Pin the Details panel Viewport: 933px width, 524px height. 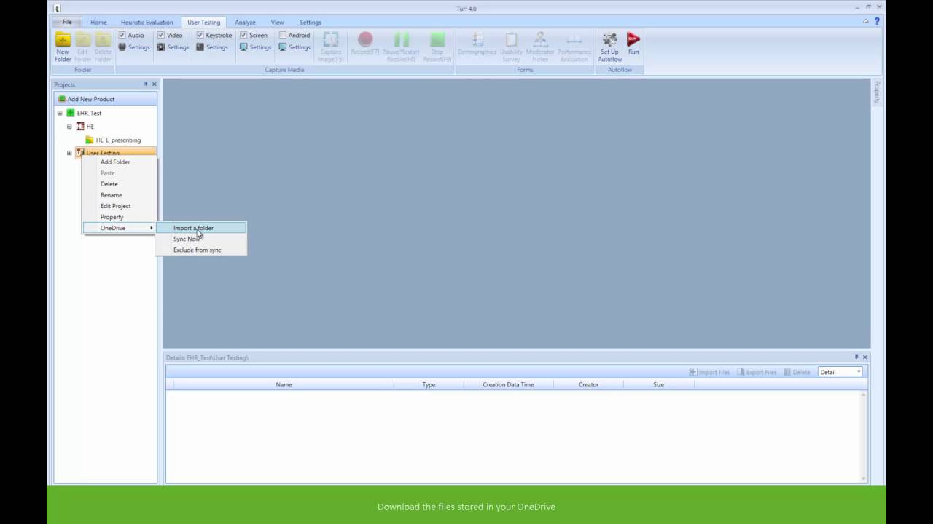pyautogui.click(x=856, y=357)
